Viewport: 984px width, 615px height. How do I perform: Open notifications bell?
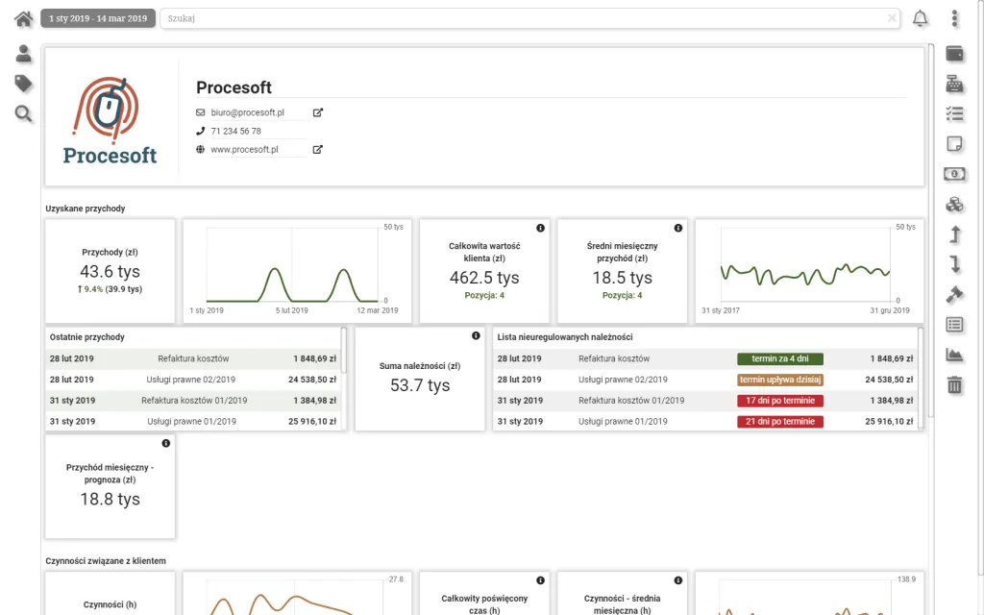(920, 18)
